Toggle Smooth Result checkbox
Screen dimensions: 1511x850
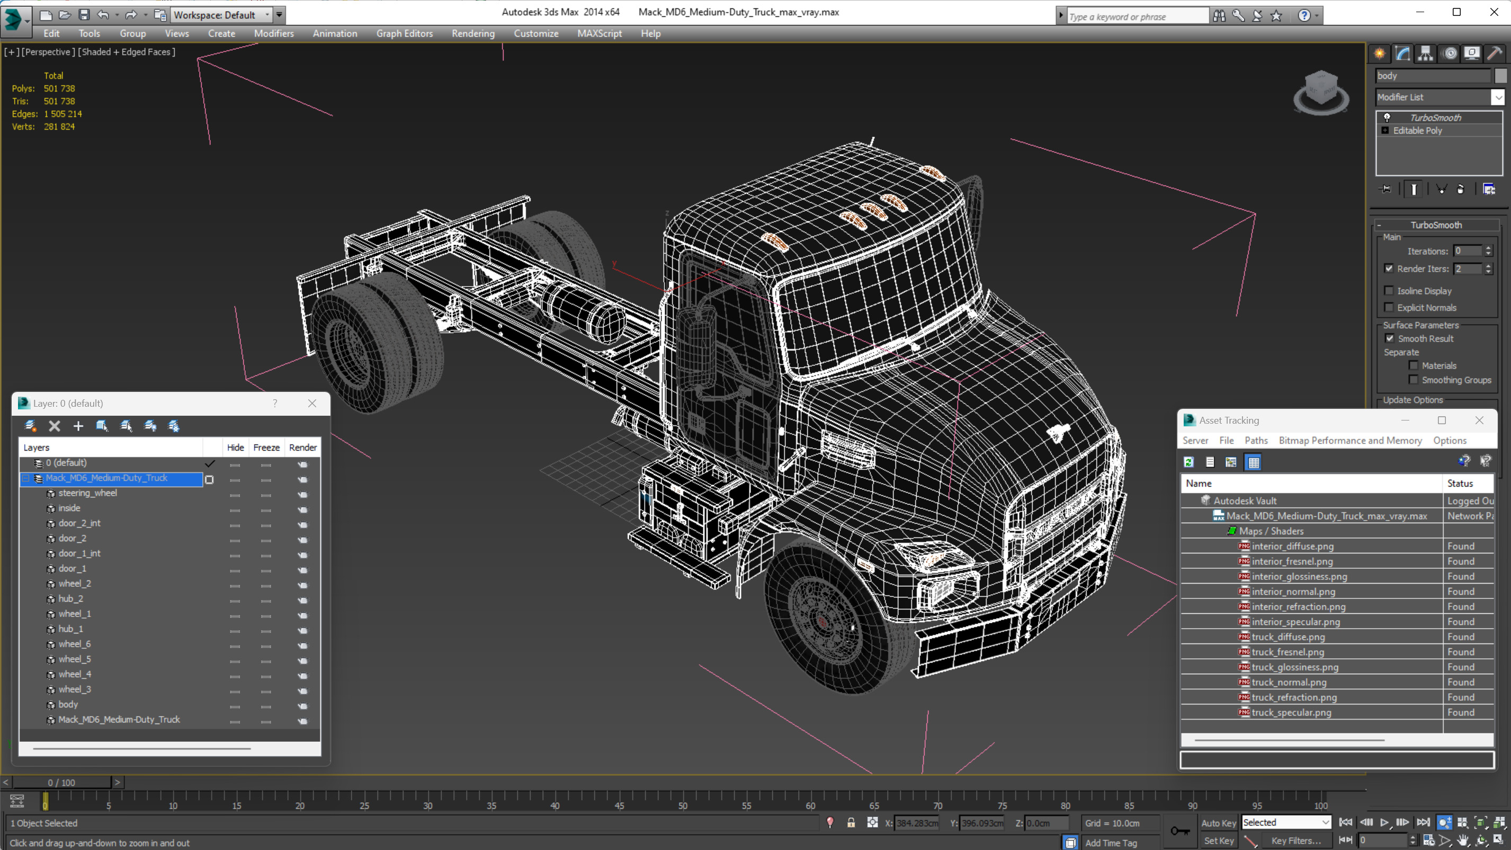(x=1390, y=338)
